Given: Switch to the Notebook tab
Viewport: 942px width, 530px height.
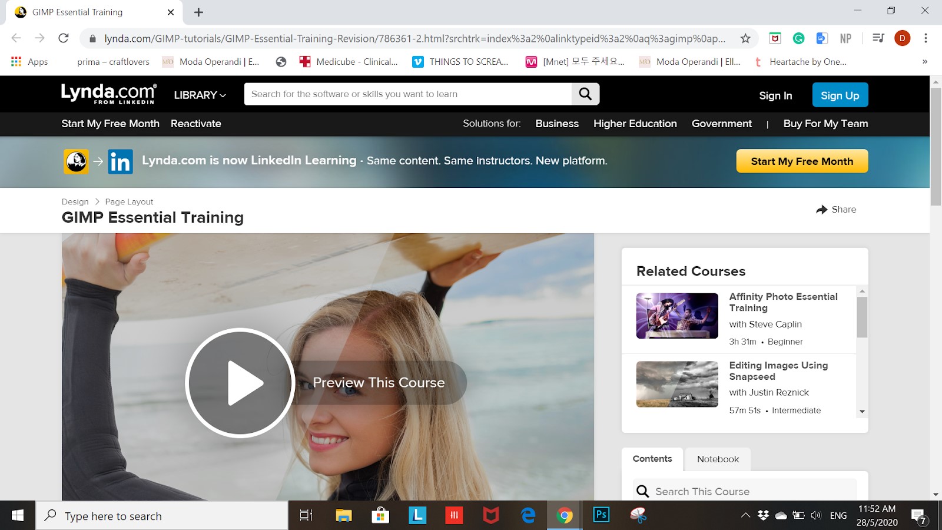Looking at the screenshot, I should pyautogui.click(x=718, y=459).
